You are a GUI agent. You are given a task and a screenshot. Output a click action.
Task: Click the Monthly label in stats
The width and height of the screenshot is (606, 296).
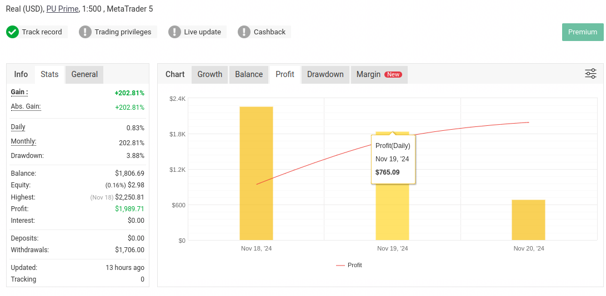pyautogui.click(x=23, y=142)
